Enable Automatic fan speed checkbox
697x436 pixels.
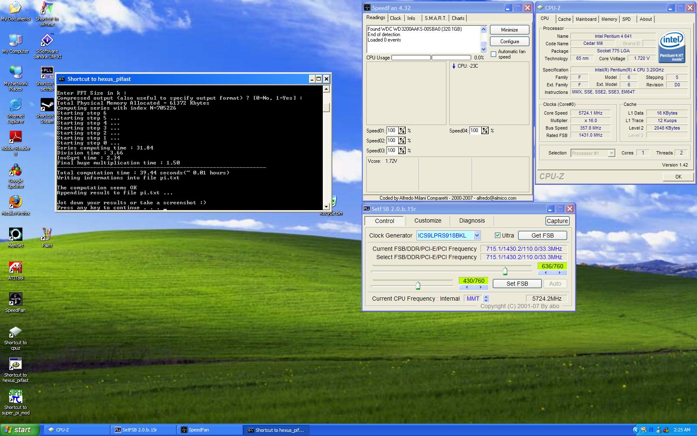click(x=493, y=54)
